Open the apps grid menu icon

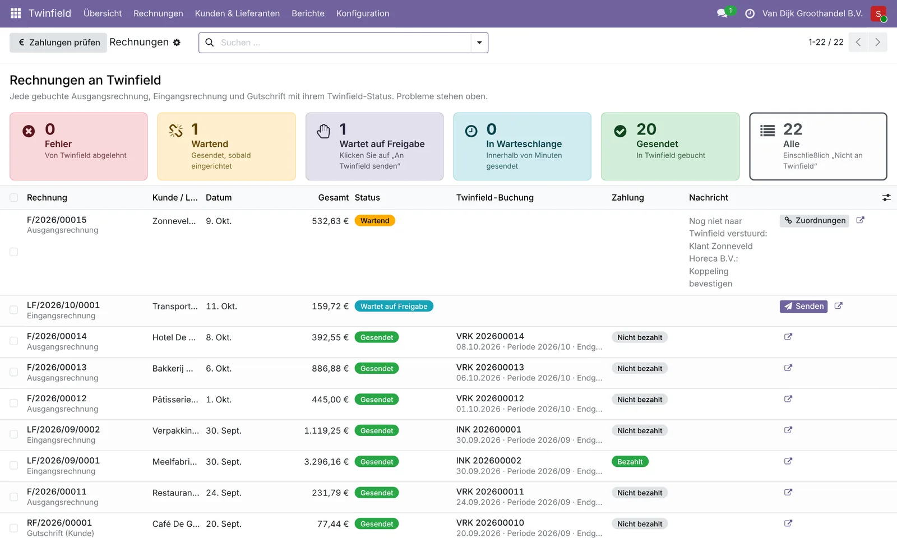click(16, 13)
